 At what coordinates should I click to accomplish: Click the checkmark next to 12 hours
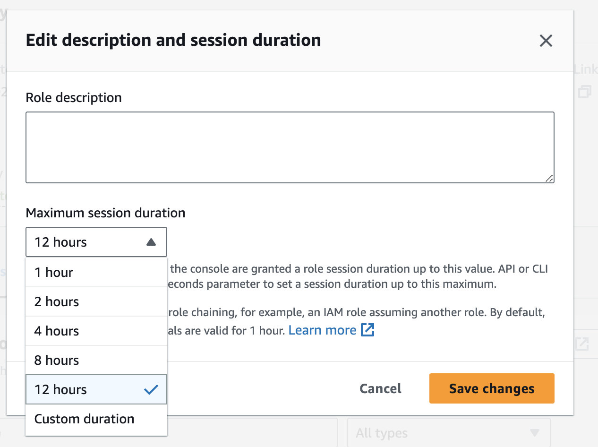click(151, 389)
